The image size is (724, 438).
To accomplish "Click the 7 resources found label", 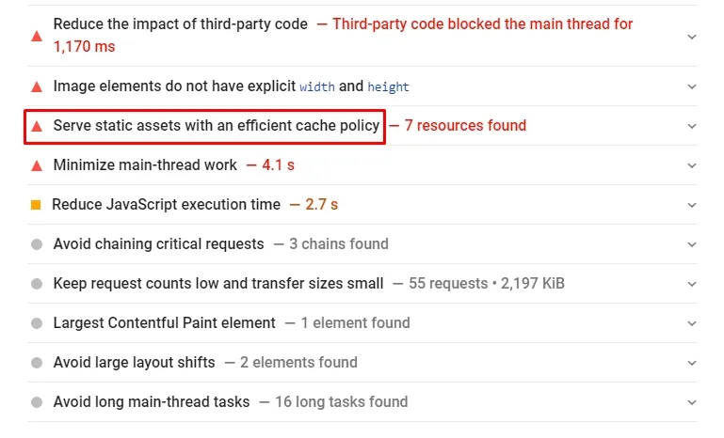I will (x=465, y=125).
